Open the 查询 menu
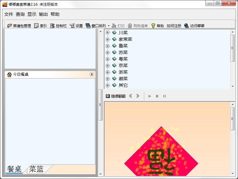The width and height of the screenshot is (238, 179). (x=20, y=14)
